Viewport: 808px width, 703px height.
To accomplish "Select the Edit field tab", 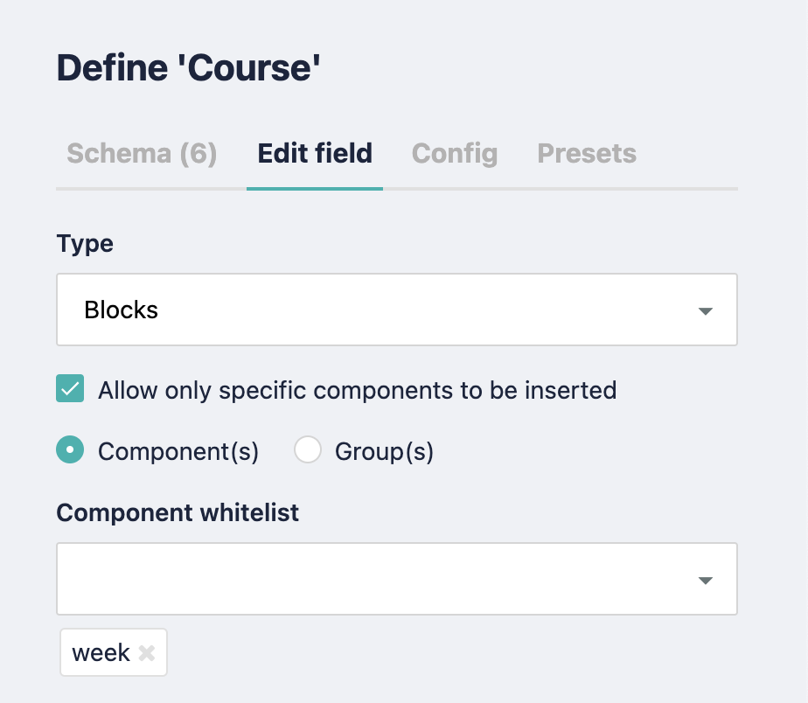I will 314,154.
